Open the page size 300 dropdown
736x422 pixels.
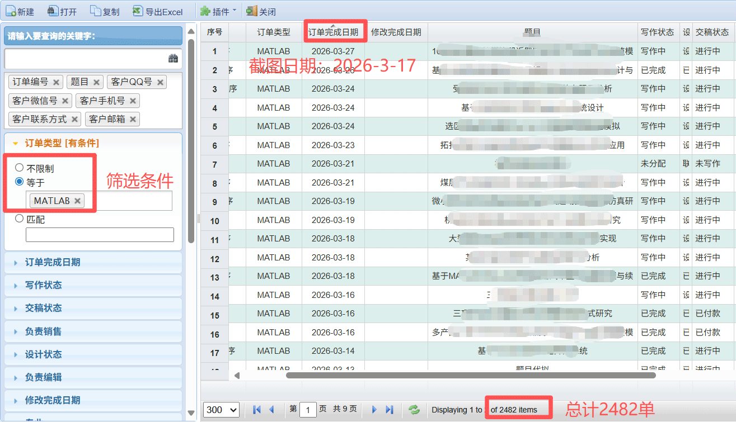(221, 410)
